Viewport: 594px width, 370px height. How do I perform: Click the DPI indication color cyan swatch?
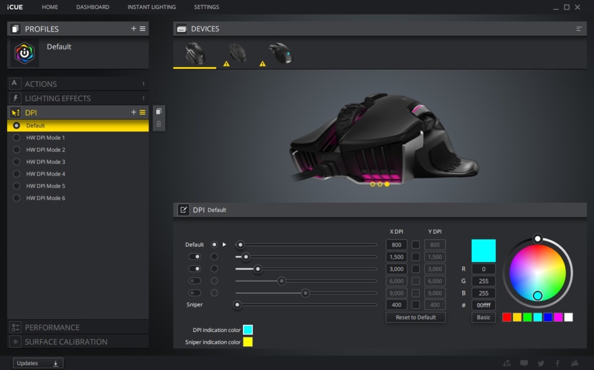click(x=248, y=330)
